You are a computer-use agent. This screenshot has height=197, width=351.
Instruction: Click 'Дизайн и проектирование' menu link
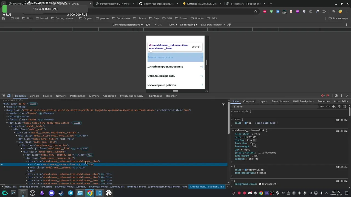[165, 66]
